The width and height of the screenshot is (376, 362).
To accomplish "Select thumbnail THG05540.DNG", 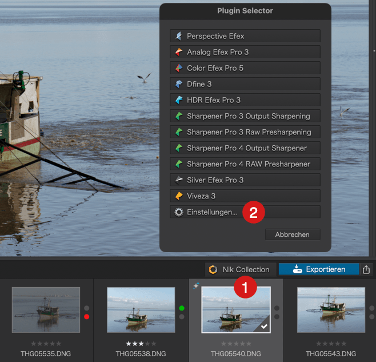I will [x=236, y=309].
